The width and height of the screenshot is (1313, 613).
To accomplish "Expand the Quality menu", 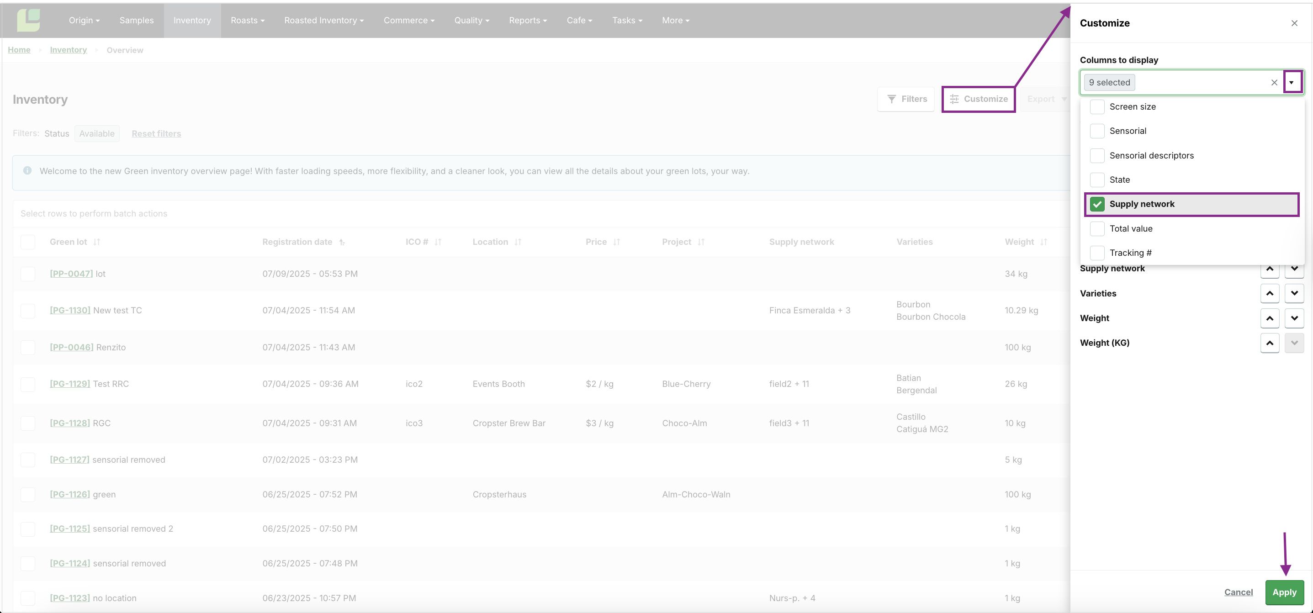I will tap(471, 21).
